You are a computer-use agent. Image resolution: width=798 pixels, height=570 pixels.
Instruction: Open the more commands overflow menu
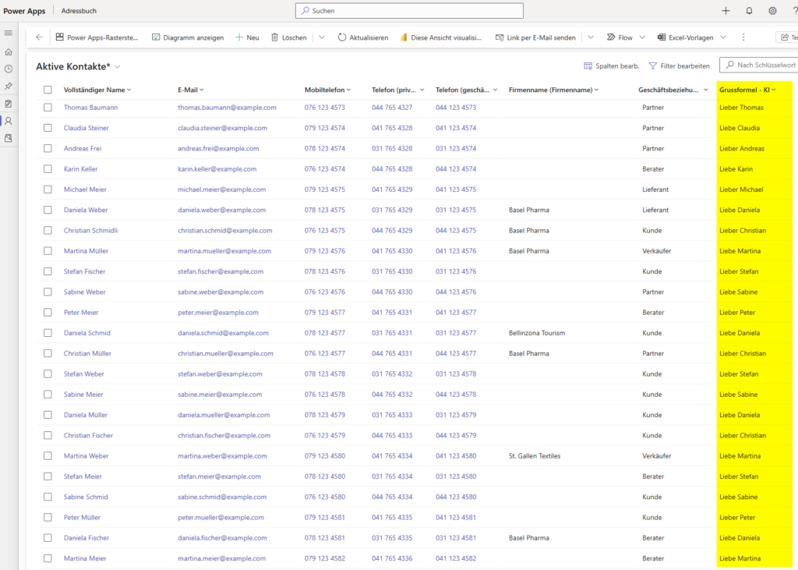click(743, 37)
